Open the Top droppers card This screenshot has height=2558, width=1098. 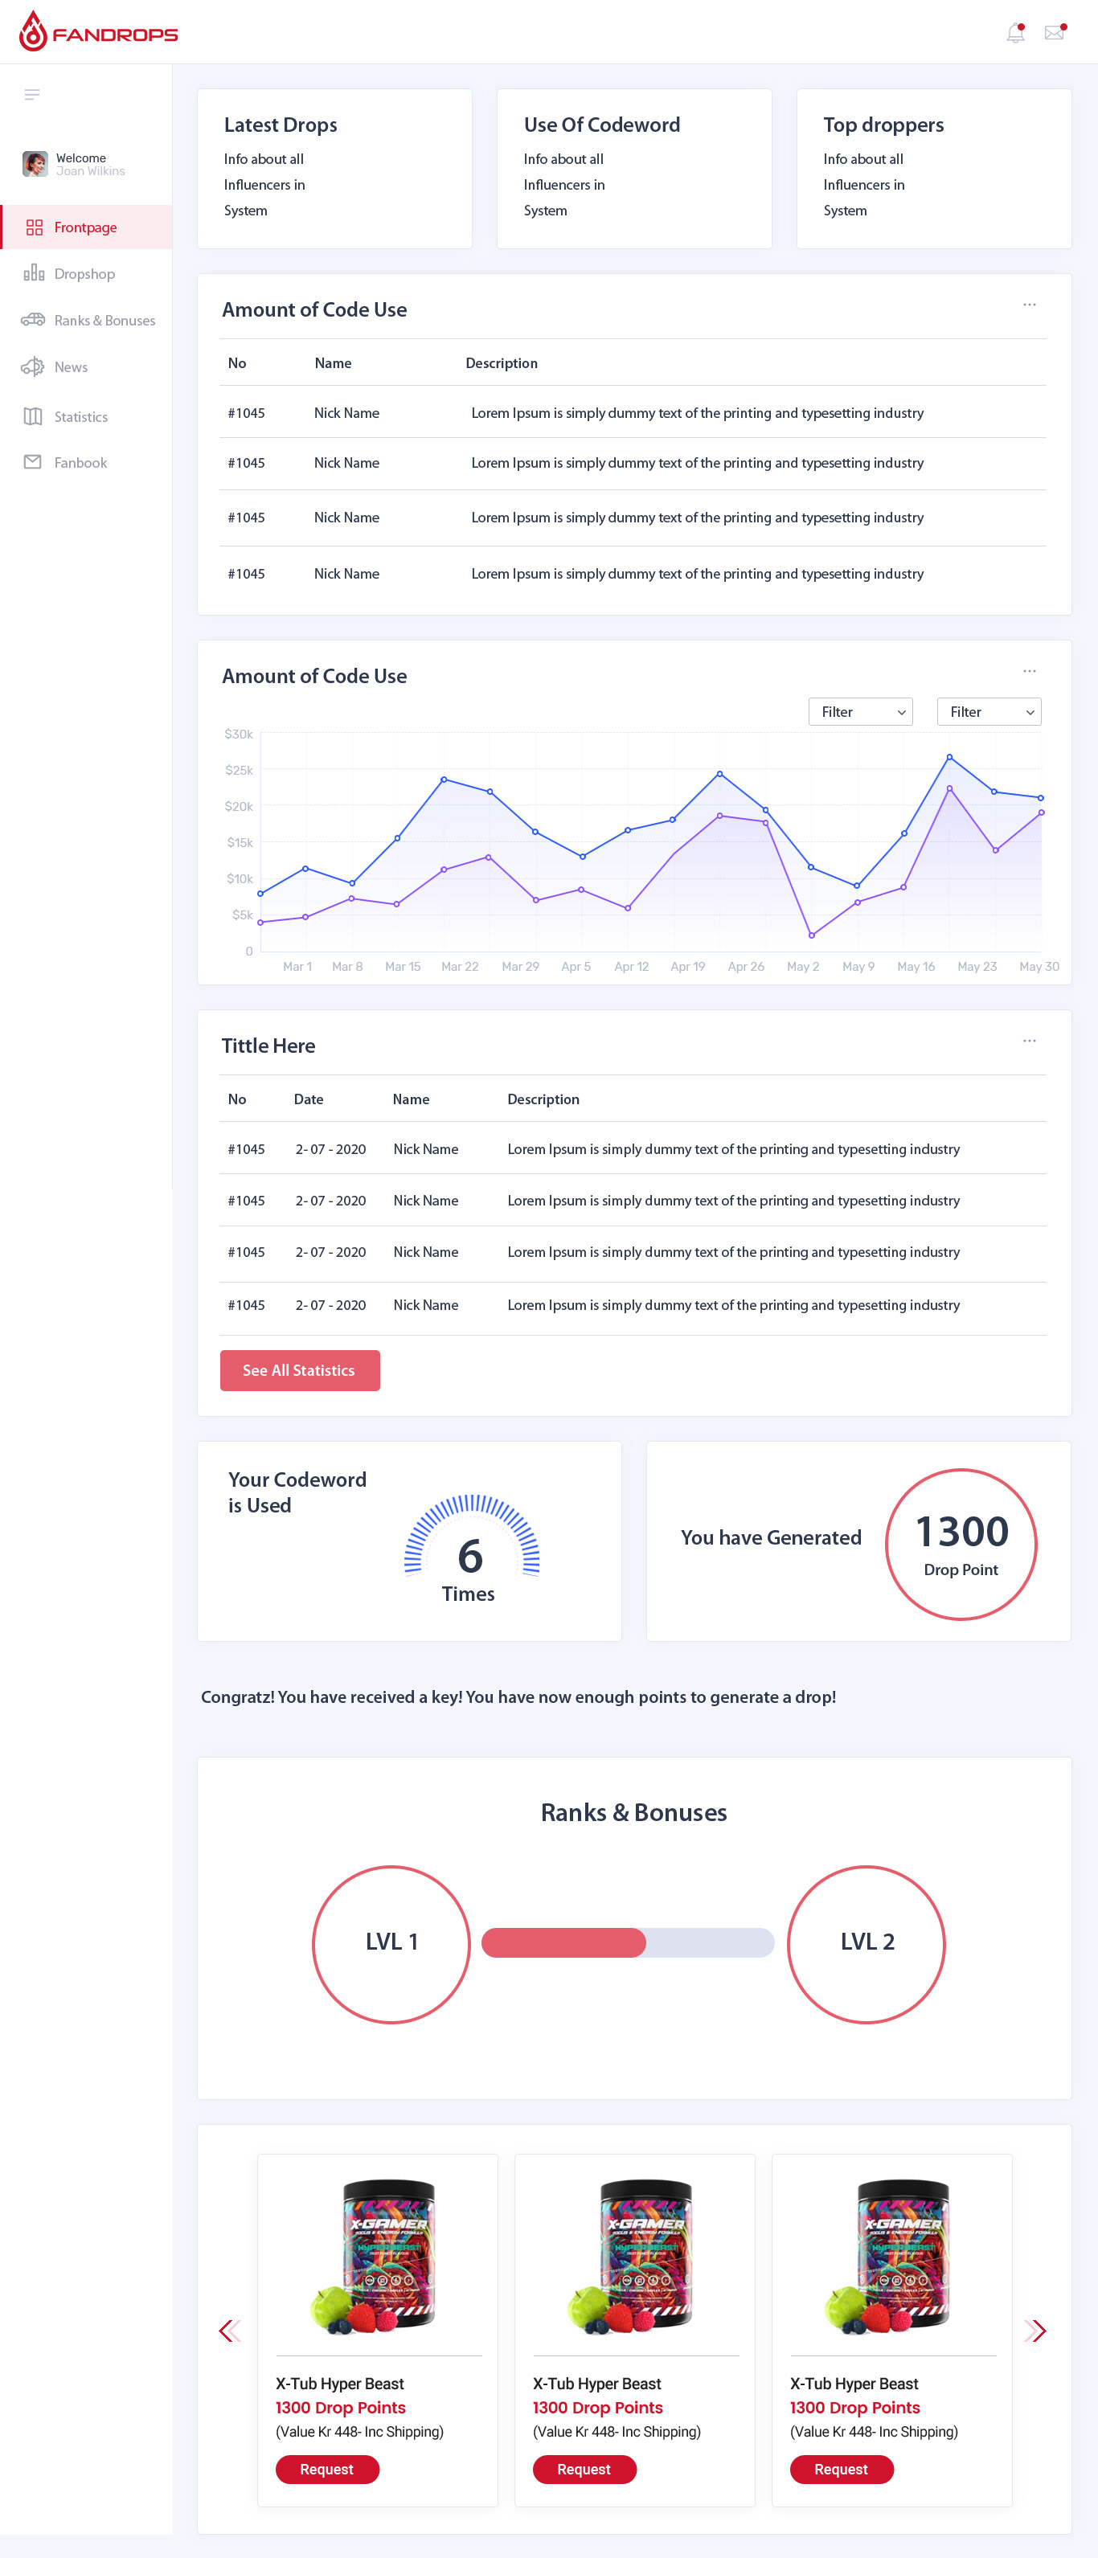click(x=934, y=169)
